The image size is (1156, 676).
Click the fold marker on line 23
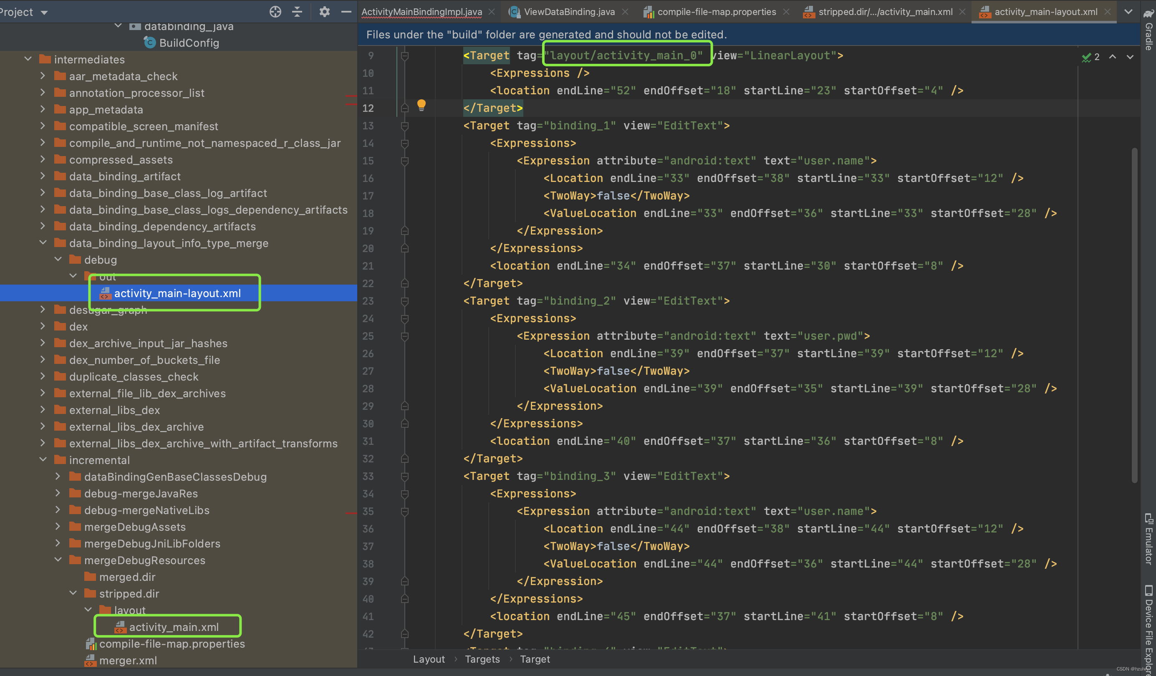coord(405,301)
